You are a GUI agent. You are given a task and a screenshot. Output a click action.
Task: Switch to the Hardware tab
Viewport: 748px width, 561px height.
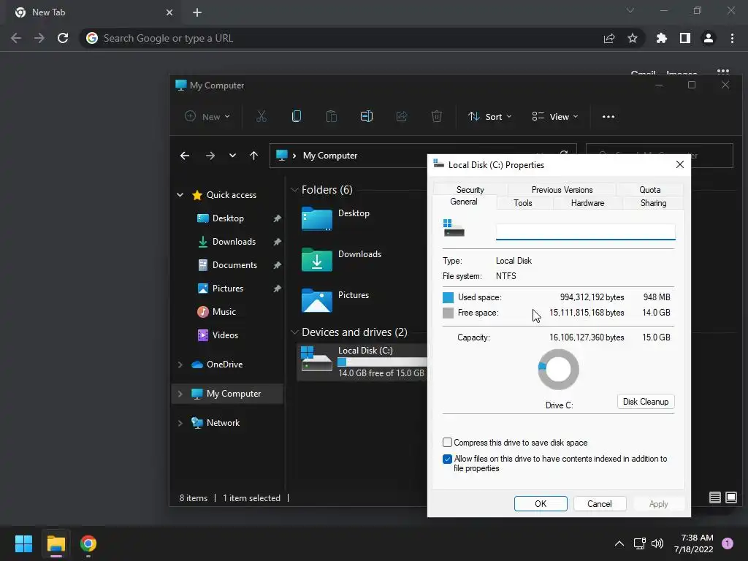point(588,203)
